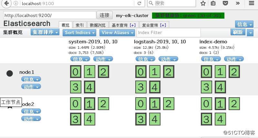Add a new 基本查询 tab with [+]
Image resolution: width=258 pixels, height=138 pixels.
point(133,25)
